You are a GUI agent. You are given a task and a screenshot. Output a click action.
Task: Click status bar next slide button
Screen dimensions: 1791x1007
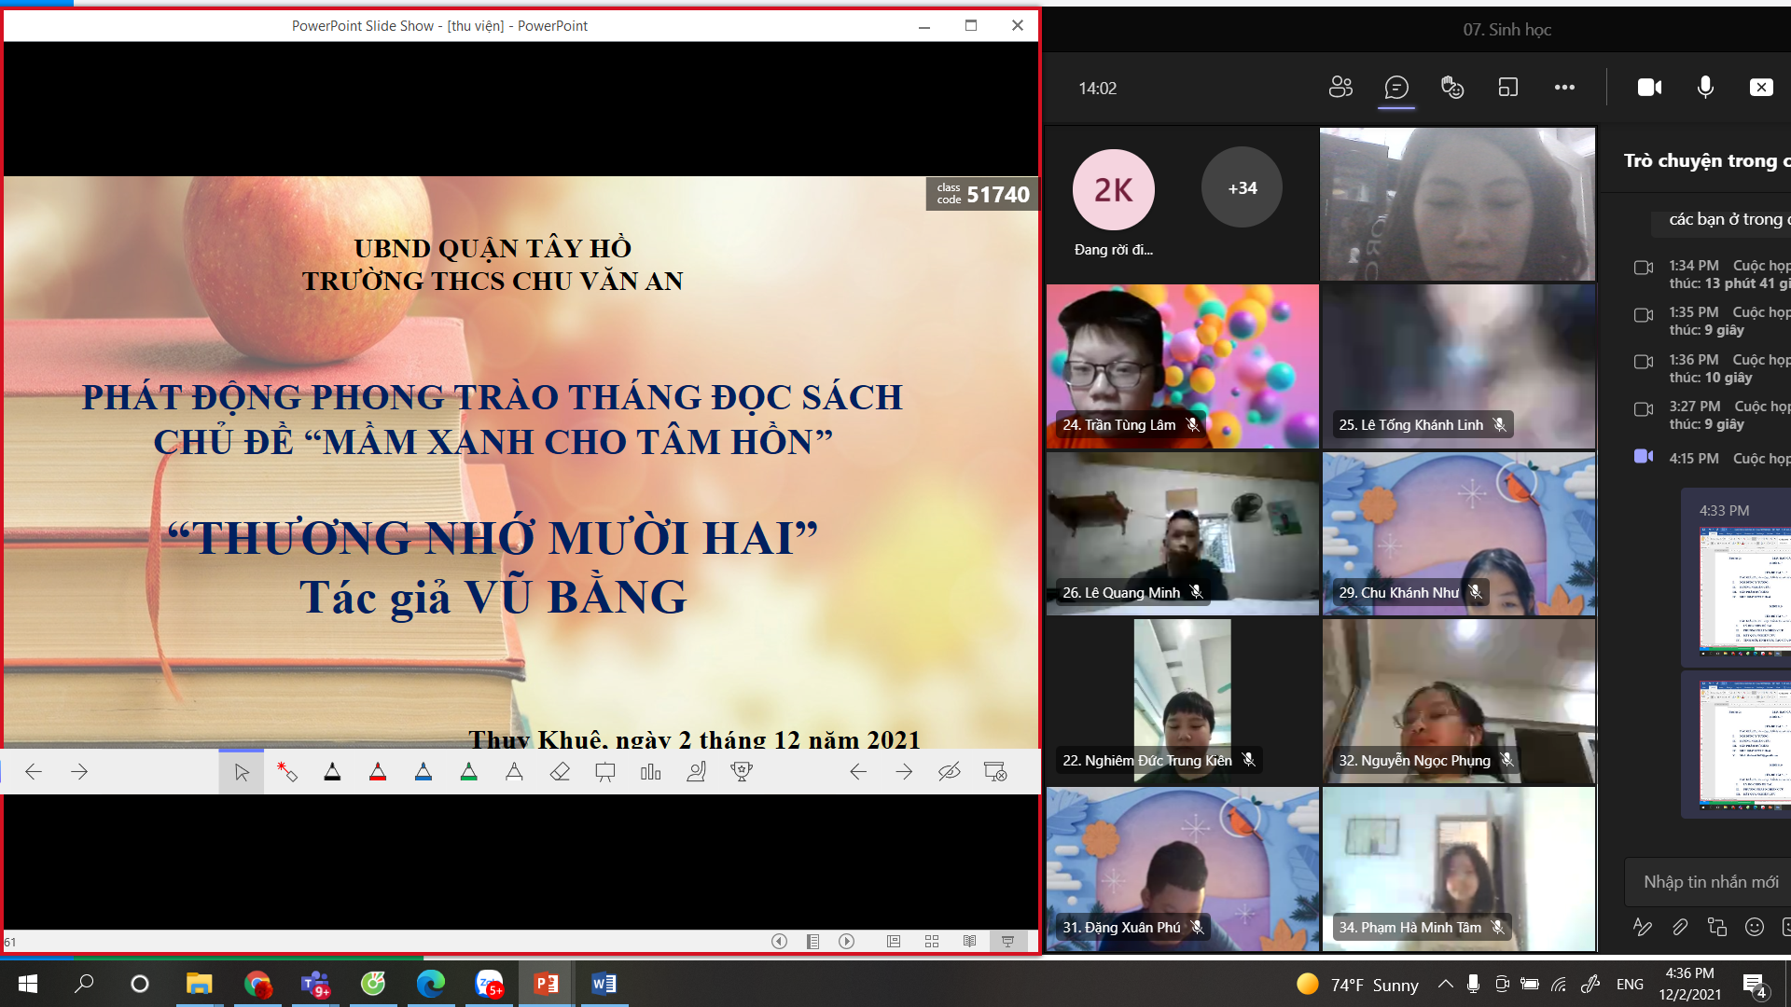point(846,942)
